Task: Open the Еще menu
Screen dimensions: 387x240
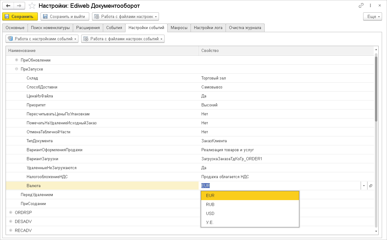Action: [372, 16]
